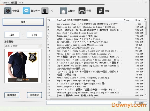Click the long text field beside 定位
This screenshot has width=150, height=111.
[82, 103]
